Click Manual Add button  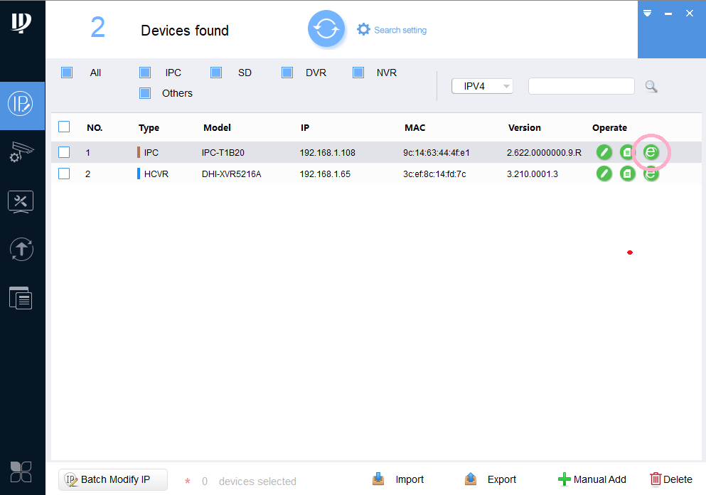[592, 479]
